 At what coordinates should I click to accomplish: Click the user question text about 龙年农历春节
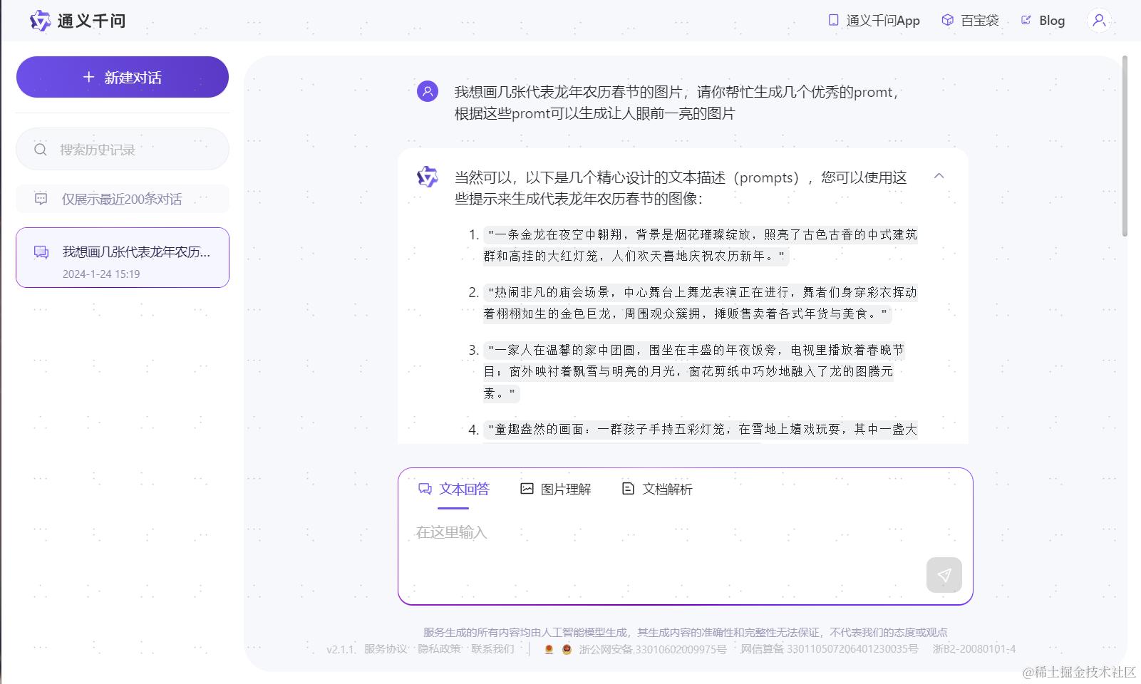point(677,103)
